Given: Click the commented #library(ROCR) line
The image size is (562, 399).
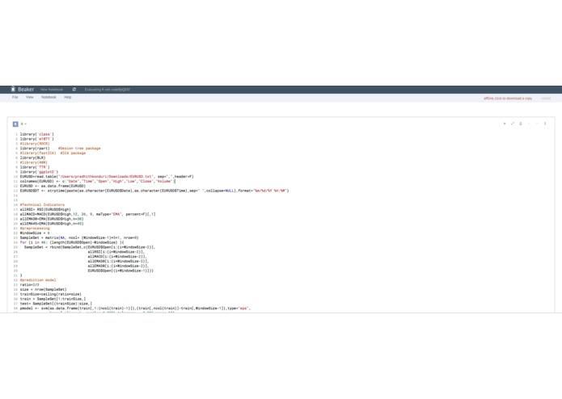Looking at the screenshot, I should coord(35,144).
